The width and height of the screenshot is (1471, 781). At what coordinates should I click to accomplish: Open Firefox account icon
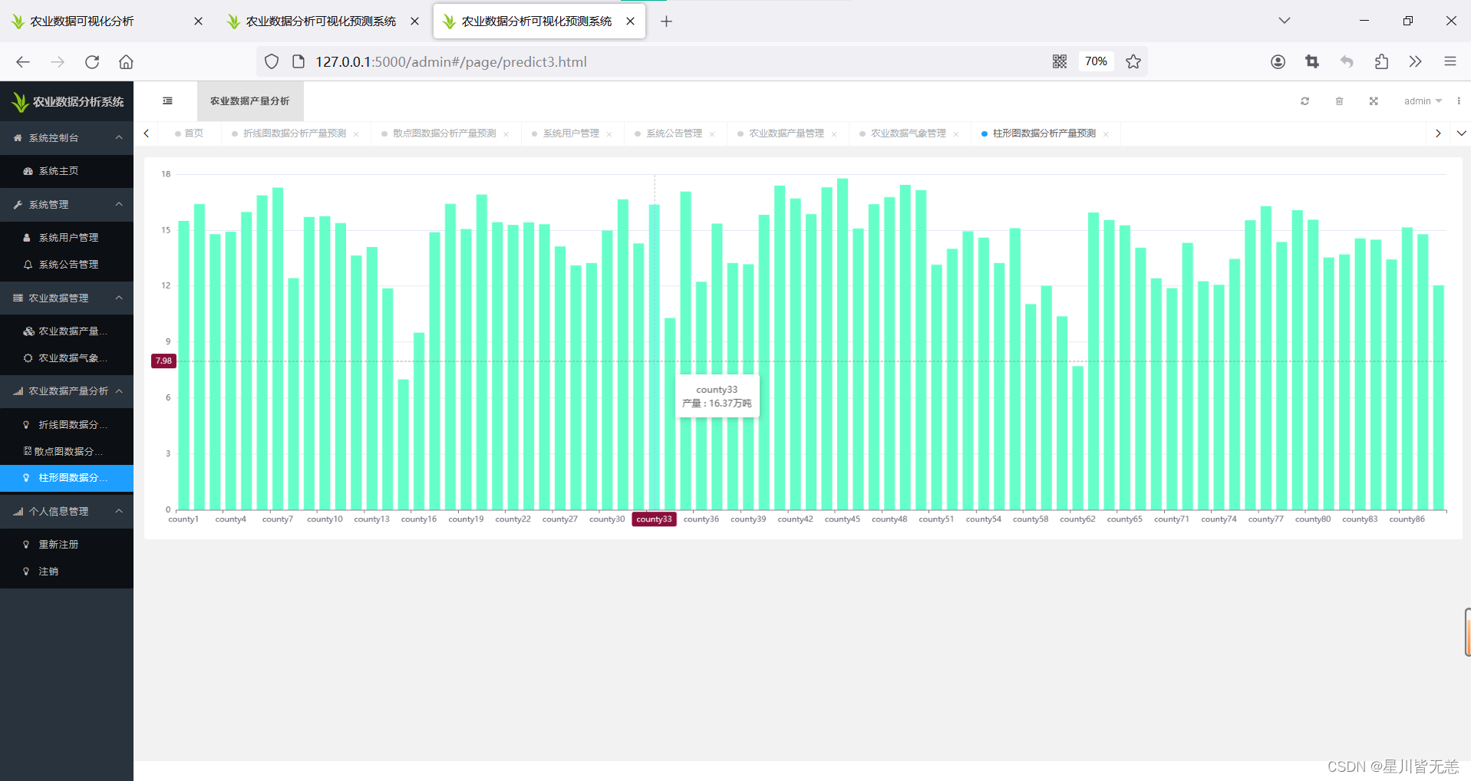coord(1278,61)
